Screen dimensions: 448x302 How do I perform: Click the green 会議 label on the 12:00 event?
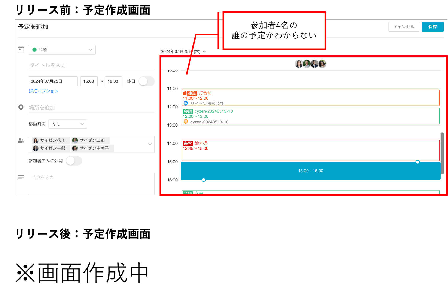click(x=187, y=111)
